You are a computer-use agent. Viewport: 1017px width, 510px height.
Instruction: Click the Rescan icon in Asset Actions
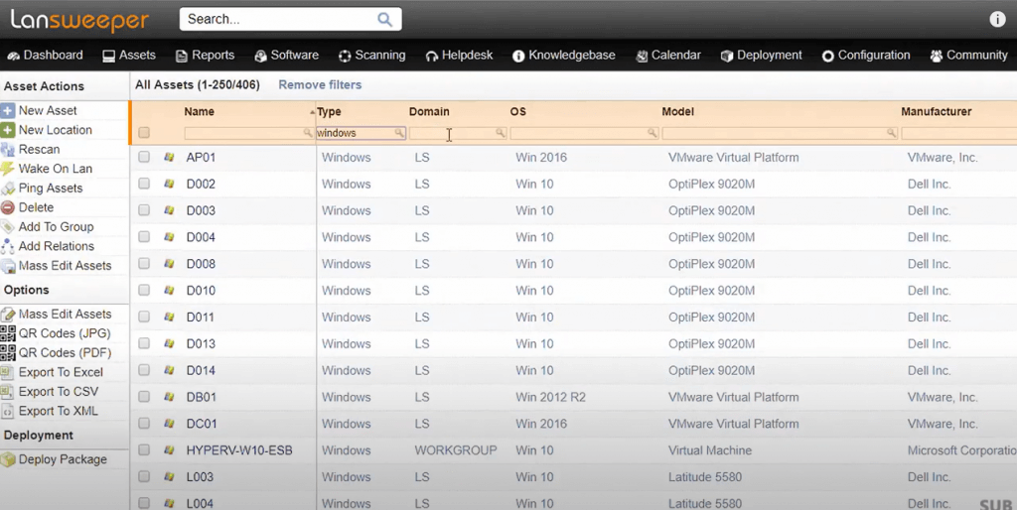[8, 150]
